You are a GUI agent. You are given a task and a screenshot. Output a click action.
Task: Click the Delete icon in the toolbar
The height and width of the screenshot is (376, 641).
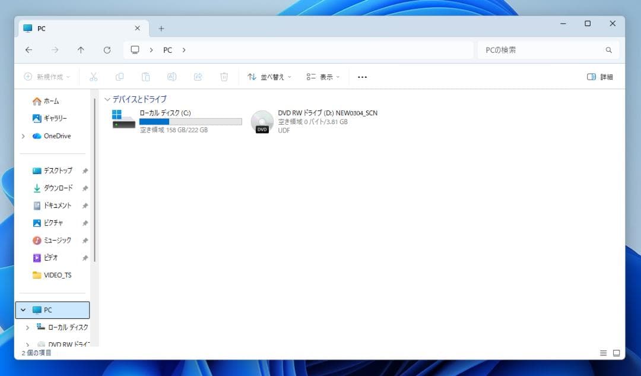tap(224, 77)
